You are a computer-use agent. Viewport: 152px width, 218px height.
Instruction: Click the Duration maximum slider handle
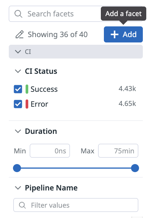tap(135, 168)
